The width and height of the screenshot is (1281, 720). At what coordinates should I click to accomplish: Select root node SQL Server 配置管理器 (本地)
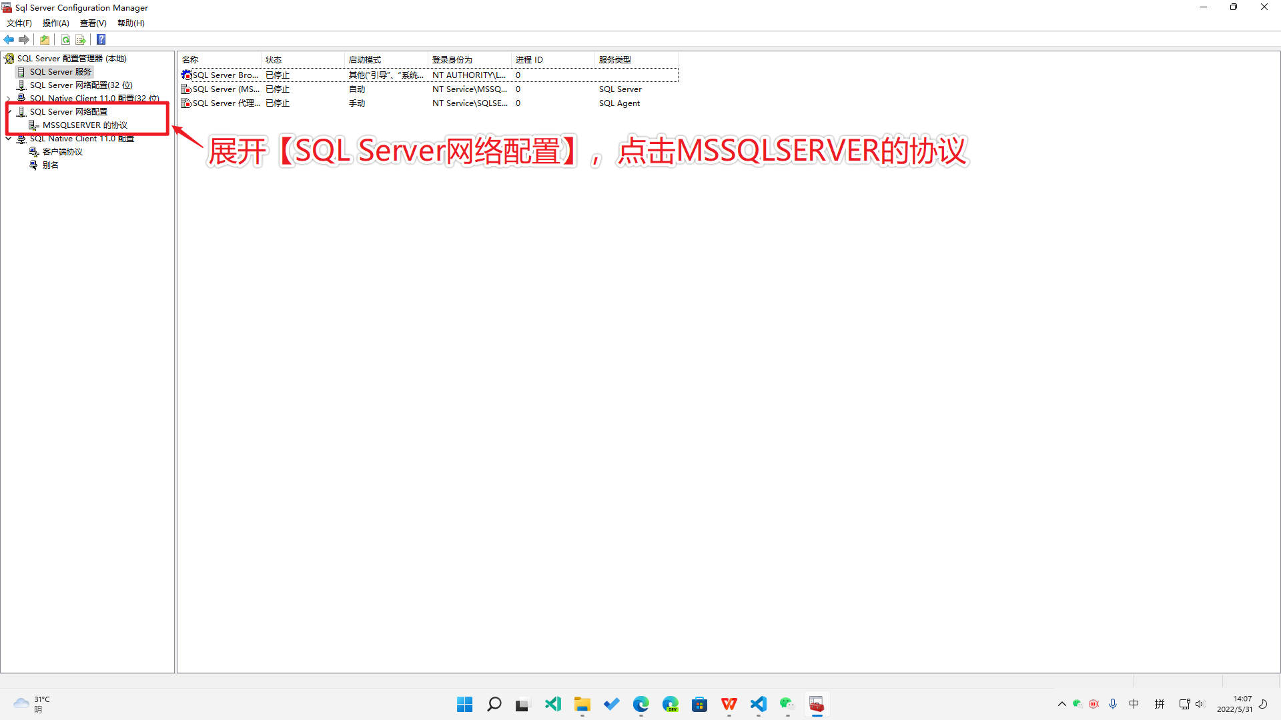pos(72,59)
